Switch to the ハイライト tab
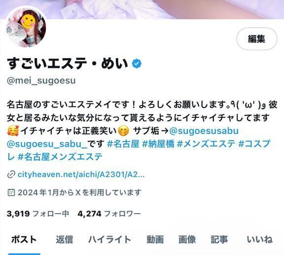The width and height of the screenshot is (284, 255). [x=109, y=240]
